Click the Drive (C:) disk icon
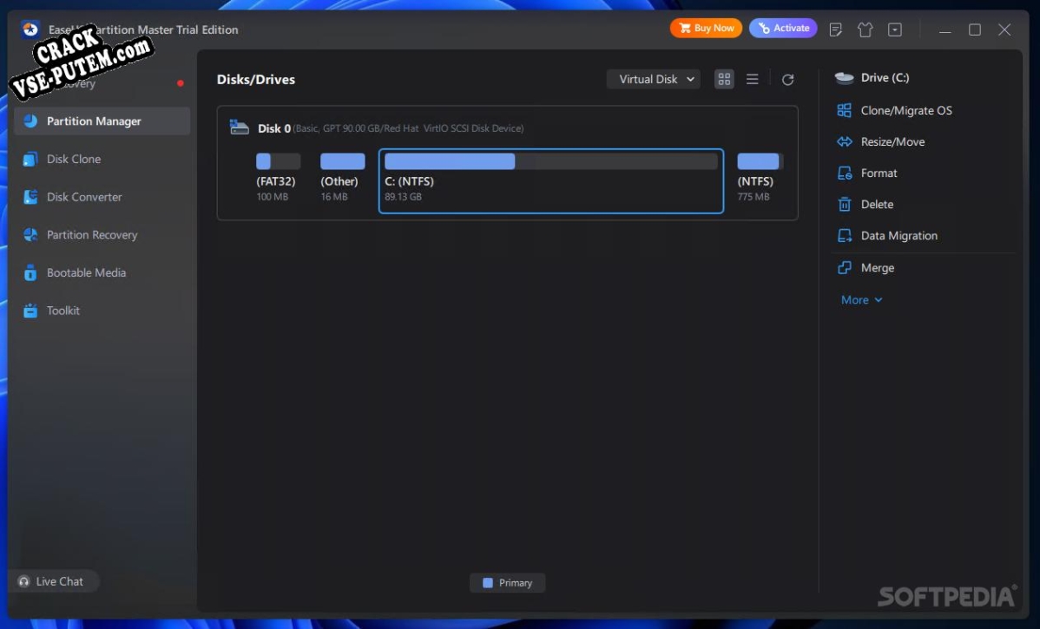The width and height of the screenshot is (1040, 629). tap(844, 78)
